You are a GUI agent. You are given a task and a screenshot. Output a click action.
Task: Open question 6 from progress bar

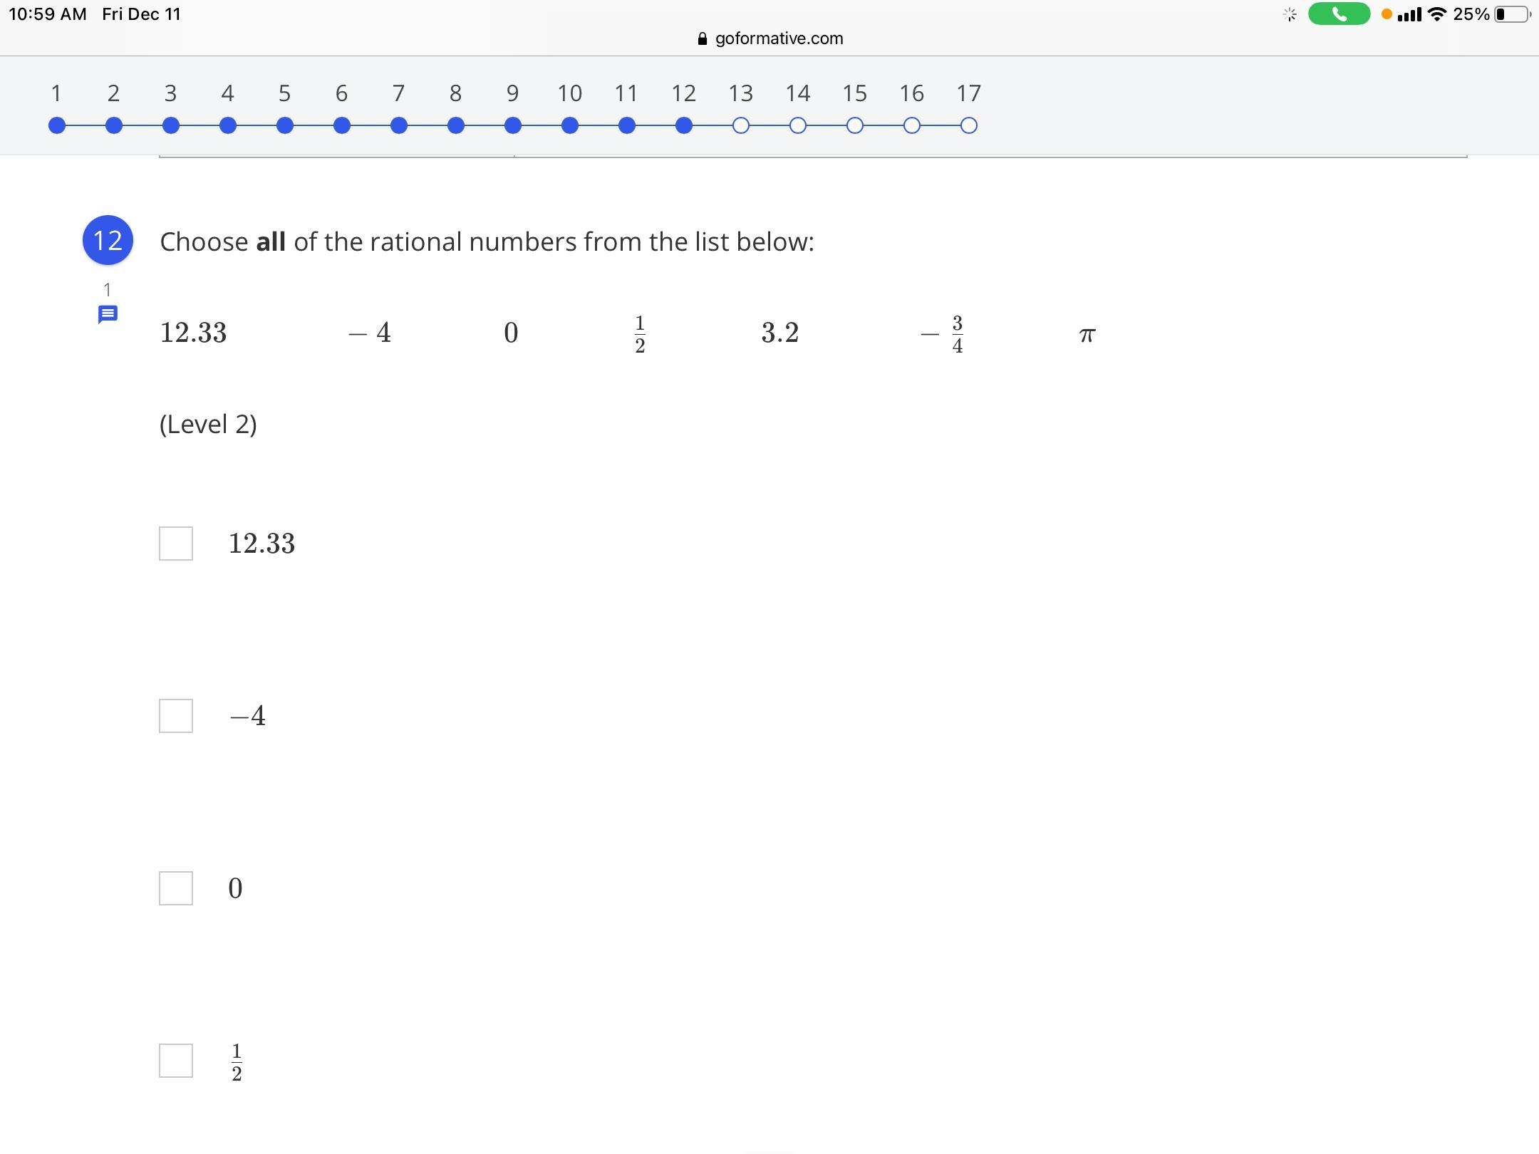point(342,125)
